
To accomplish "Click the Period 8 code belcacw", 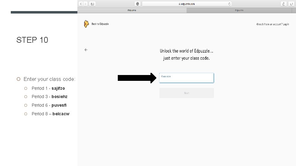I will tap(61, 114).
